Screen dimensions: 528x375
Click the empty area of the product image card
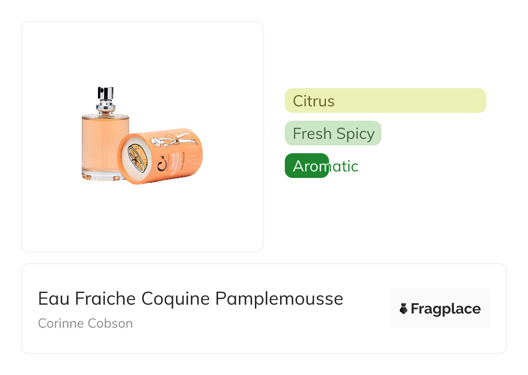[142, 217]
